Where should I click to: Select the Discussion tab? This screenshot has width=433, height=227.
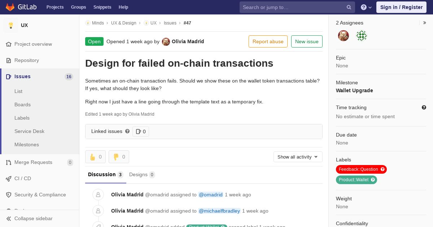(106, 175)
